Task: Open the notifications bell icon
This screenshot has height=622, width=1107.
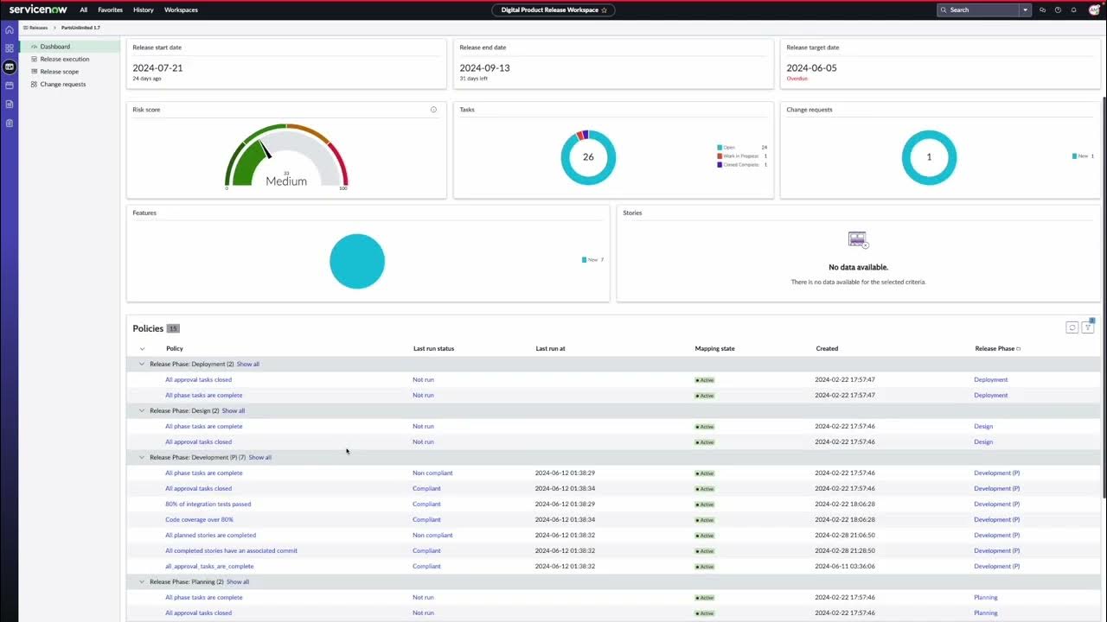Action: point(1072,10)
